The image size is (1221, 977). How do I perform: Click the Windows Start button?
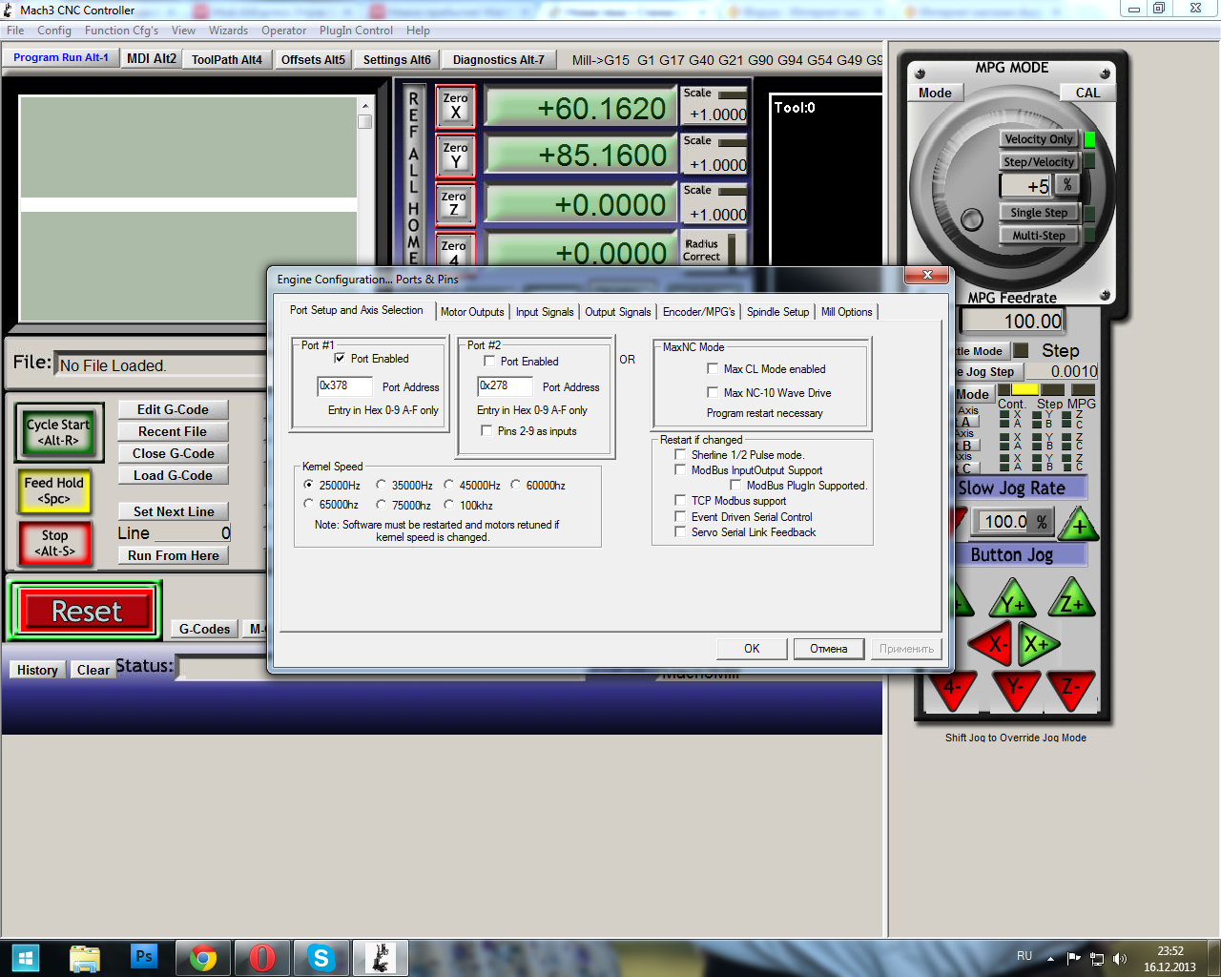26,957
